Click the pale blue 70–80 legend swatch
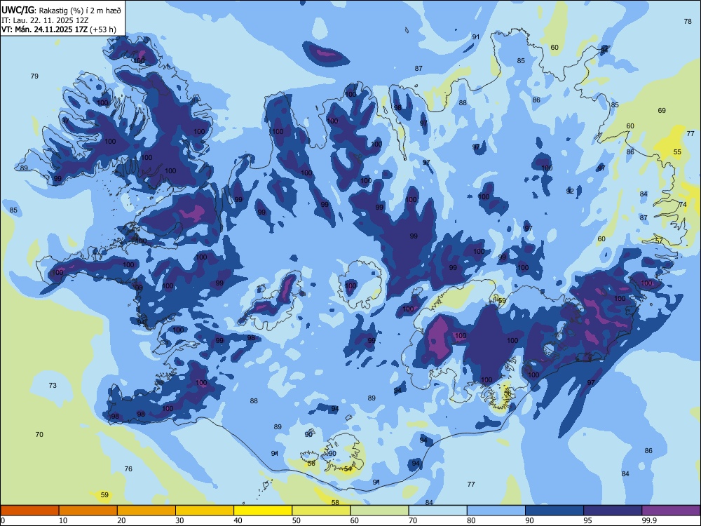Image resolution: width=701 pixels, height=526 pixels. [437, 511]
